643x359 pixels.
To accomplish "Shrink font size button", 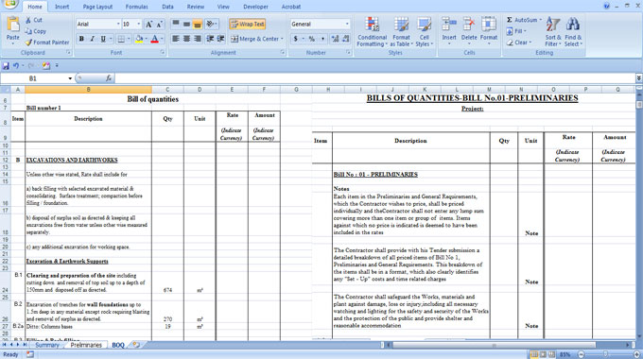I will (x=160, y=25).
